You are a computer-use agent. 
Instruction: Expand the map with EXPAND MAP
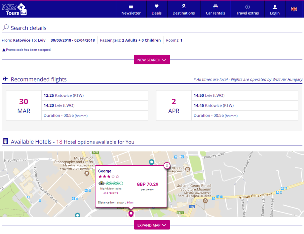point(152,225)
